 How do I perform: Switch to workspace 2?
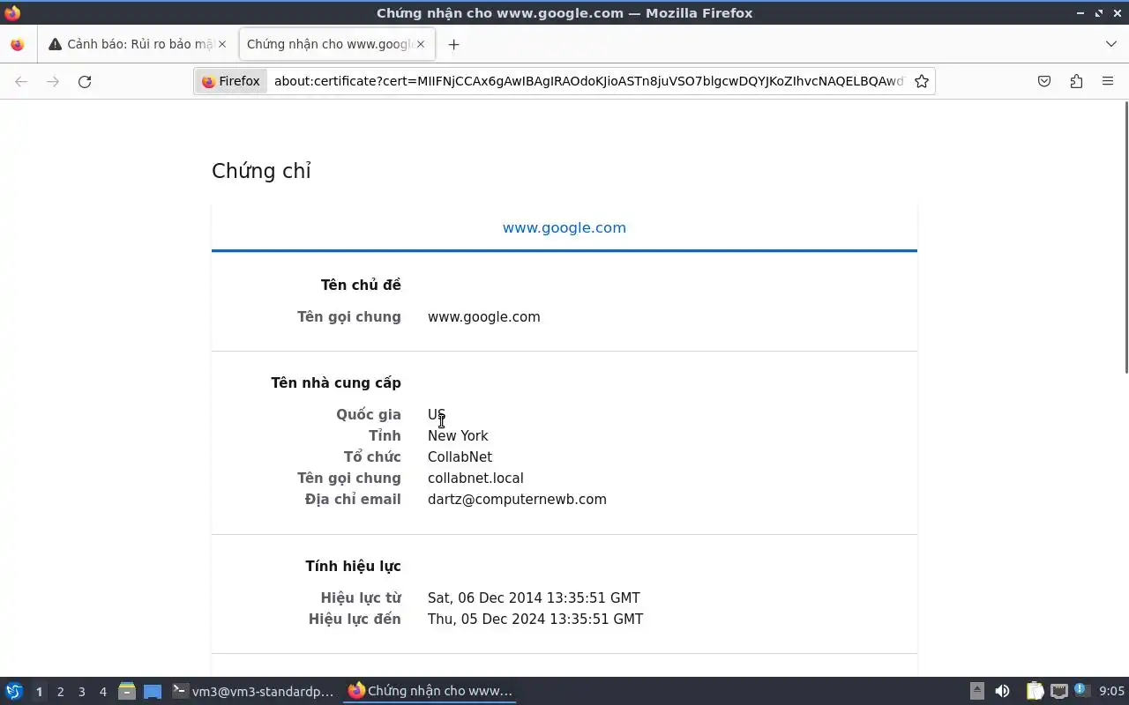[x=60, y=692]
